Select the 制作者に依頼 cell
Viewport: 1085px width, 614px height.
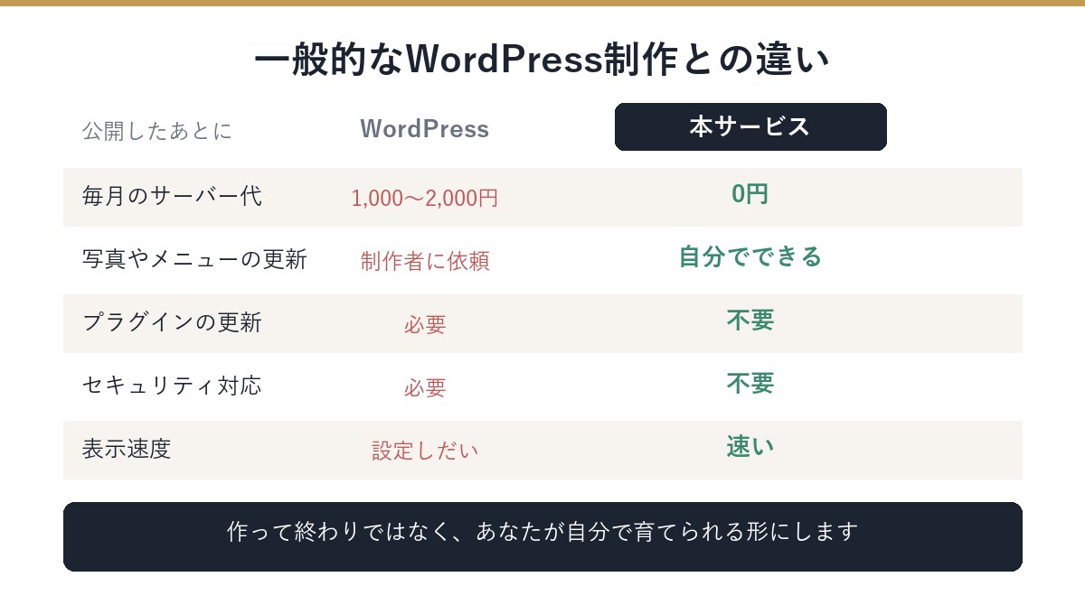pyautogui.click(x=425, y=261)
